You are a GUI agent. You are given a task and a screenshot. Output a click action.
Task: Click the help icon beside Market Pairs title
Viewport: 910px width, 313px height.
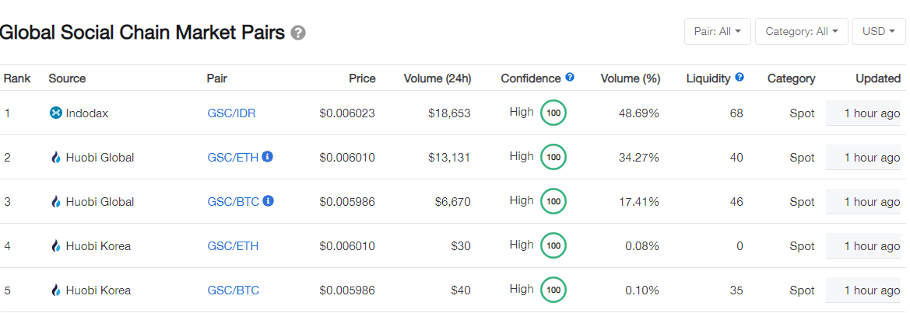point(298,33)
